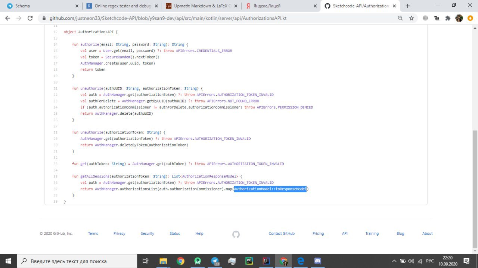This screenshot has height=268, width=478.
Task: Open the zoom magnifier in address bar
Action: 400,18
